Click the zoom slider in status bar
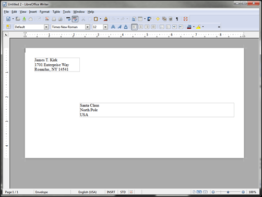The width and height of the screenshot is (262, 197). click(x=228, y=192)
